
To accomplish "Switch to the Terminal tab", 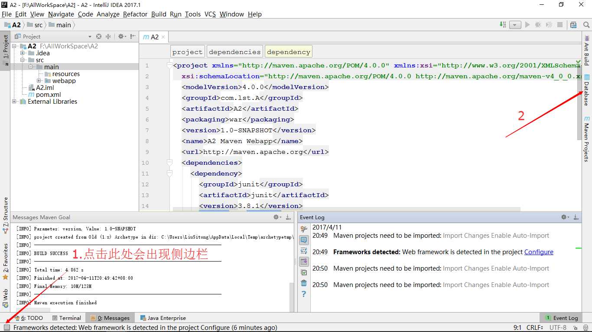I will pos(66,318).
